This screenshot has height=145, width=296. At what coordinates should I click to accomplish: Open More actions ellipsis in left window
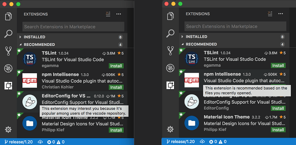tap(119, 14)
